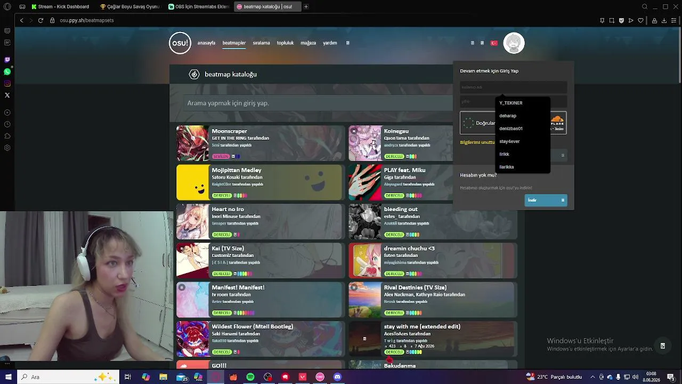
Task: Open sıralama navigation item
Action: [261, 43]
